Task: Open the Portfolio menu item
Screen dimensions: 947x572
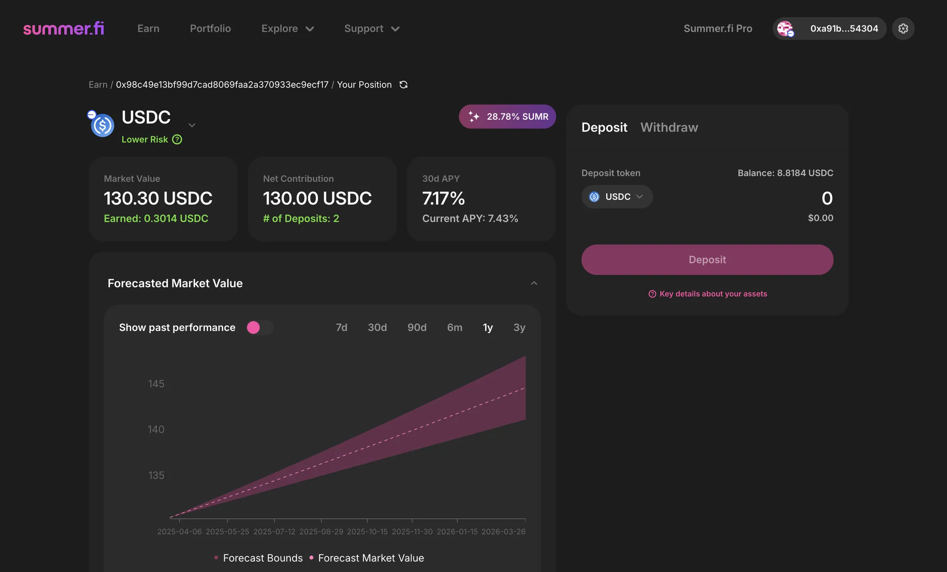Action: [210, 29]
